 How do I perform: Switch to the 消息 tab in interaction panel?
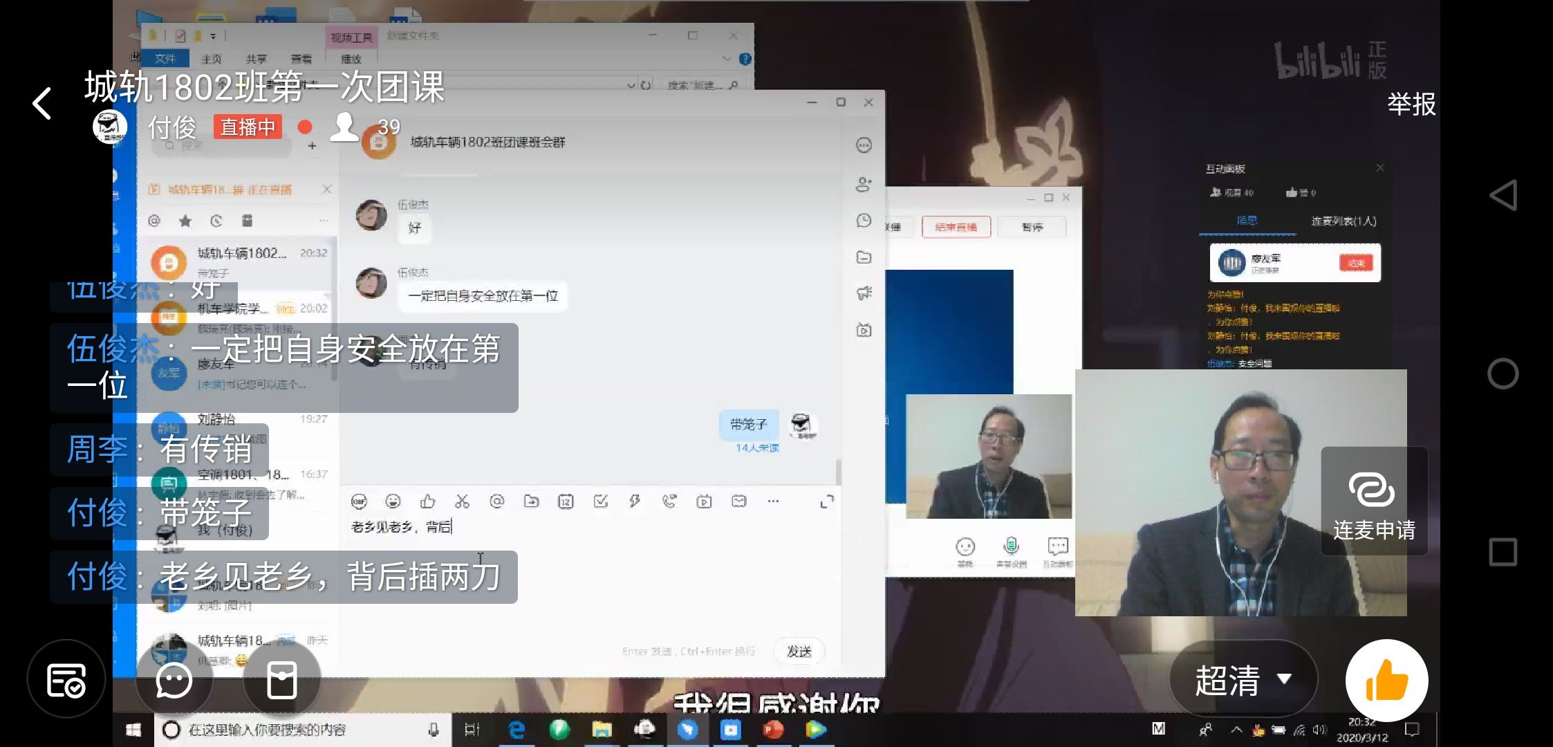[1247, 221]
